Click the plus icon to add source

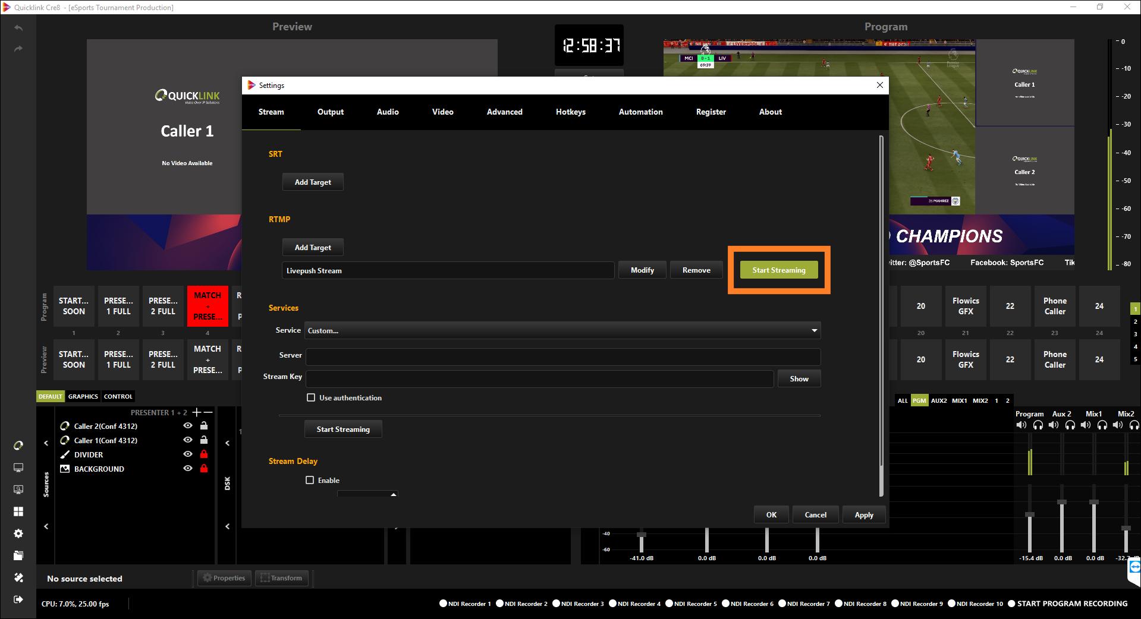(x=196, y=412)
